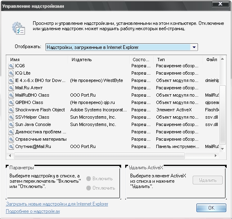The image size is (232, 219).
Task: Select the Включить radio button
Action: coord(88,179)
